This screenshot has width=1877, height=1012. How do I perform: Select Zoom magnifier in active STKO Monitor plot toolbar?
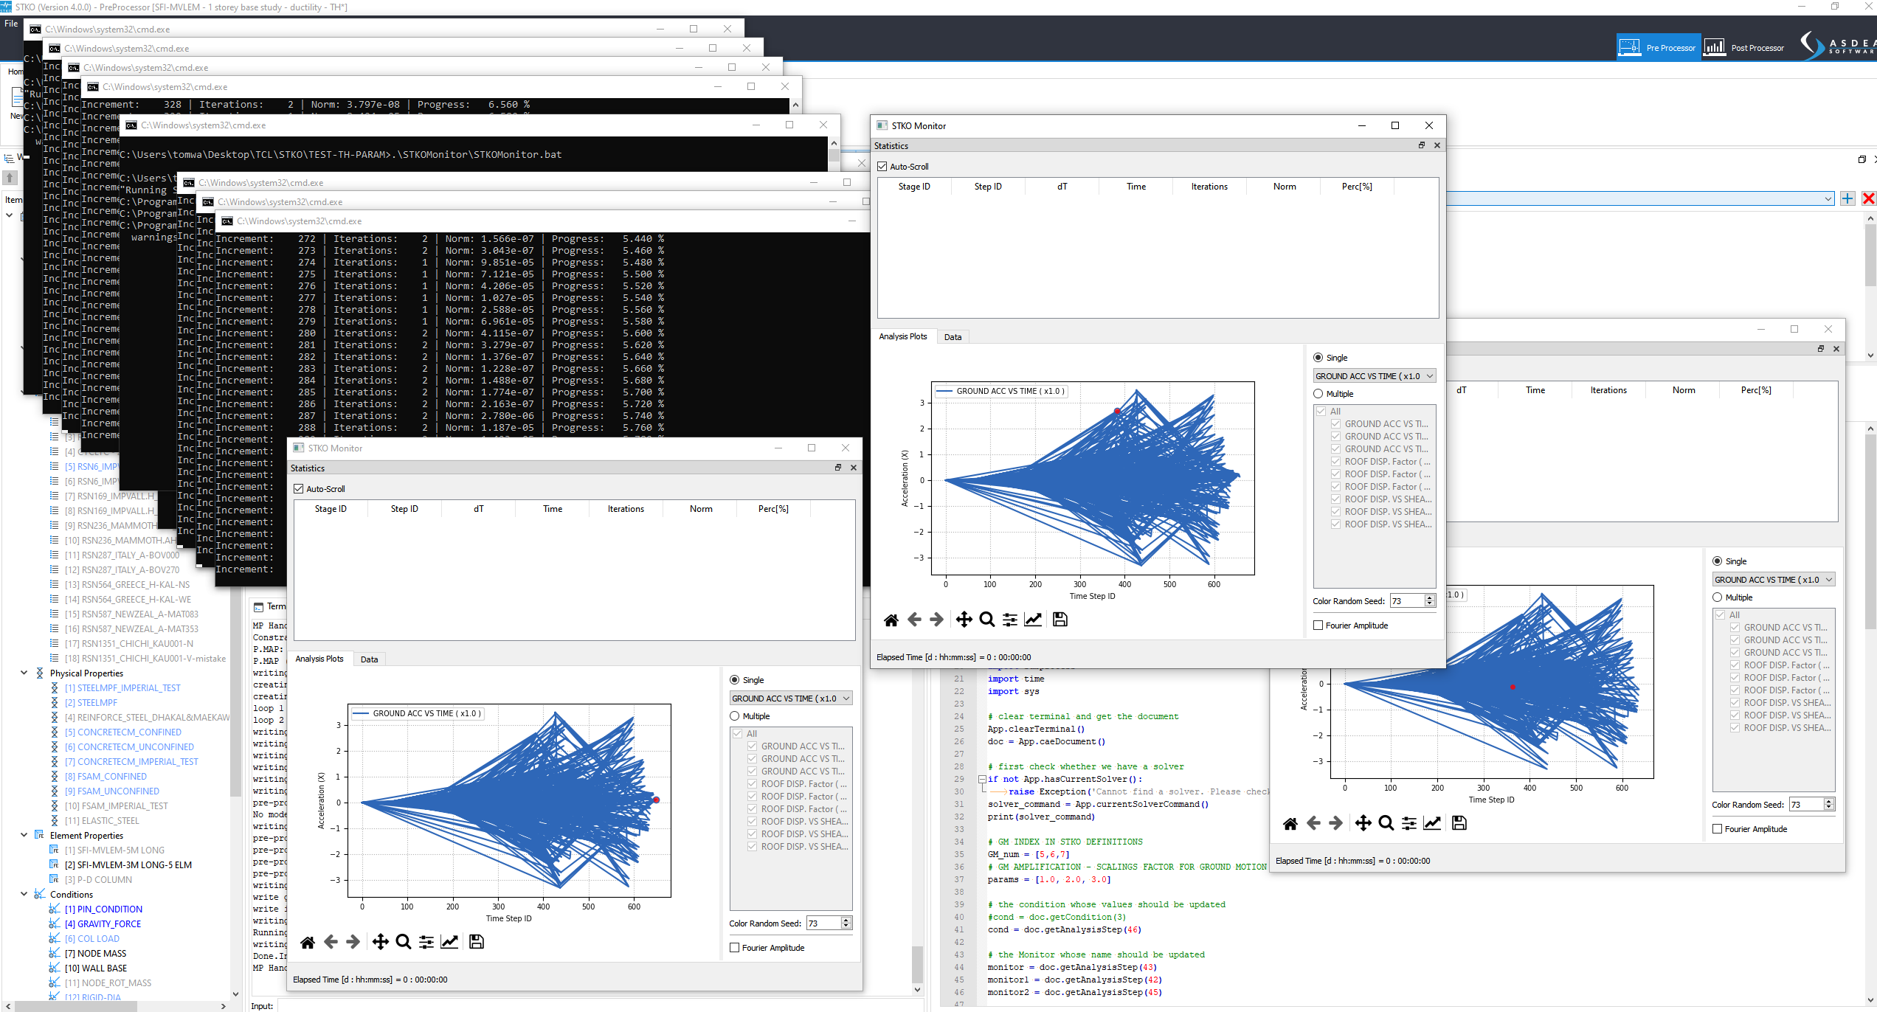(x=986, y=620)
